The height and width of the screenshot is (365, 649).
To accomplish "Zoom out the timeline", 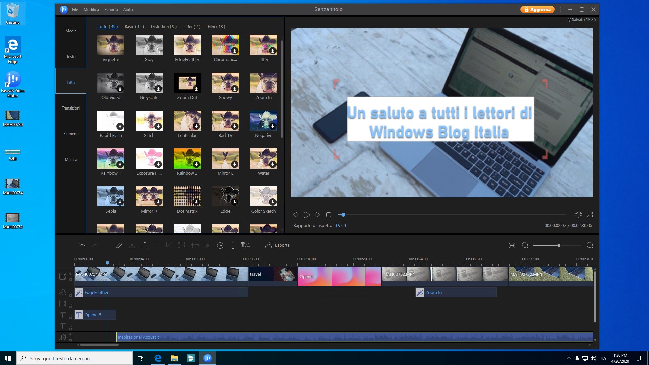I will [x=525, y=245].
